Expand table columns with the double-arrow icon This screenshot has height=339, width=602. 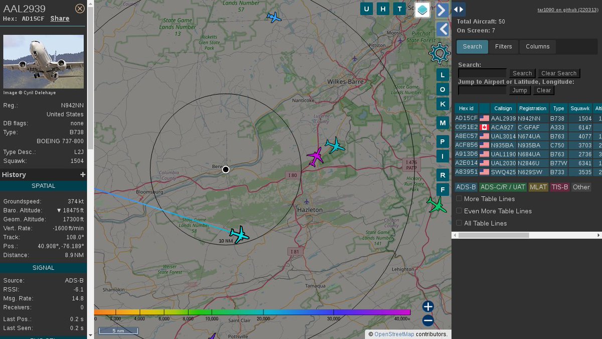coord(460,9)
